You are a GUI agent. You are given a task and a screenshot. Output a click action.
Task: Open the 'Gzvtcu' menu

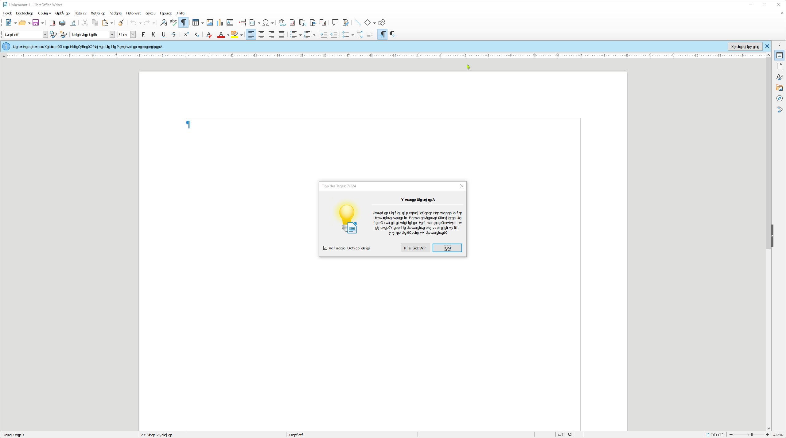tap(150, 13)
